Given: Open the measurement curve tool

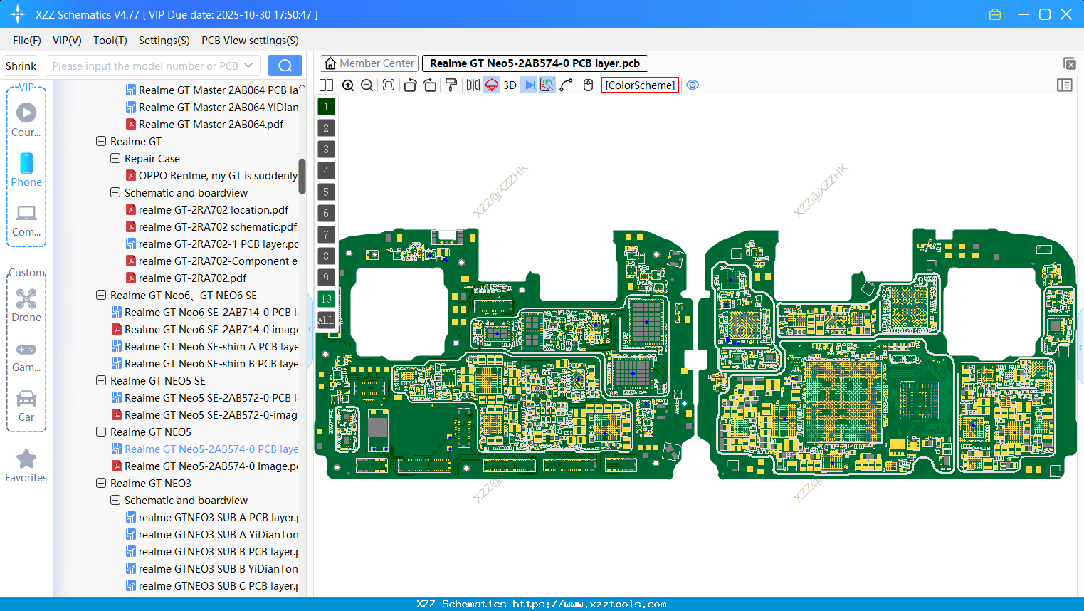Looking at the screenshot, I should [566, 85].
